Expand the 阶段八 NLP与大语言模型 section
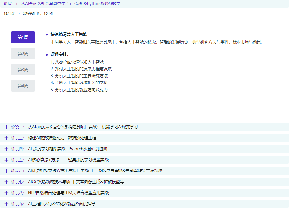296x210 pixels. click(6, 192)
